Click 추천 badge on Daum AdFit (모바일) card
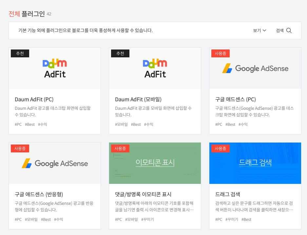 (120, 53)
